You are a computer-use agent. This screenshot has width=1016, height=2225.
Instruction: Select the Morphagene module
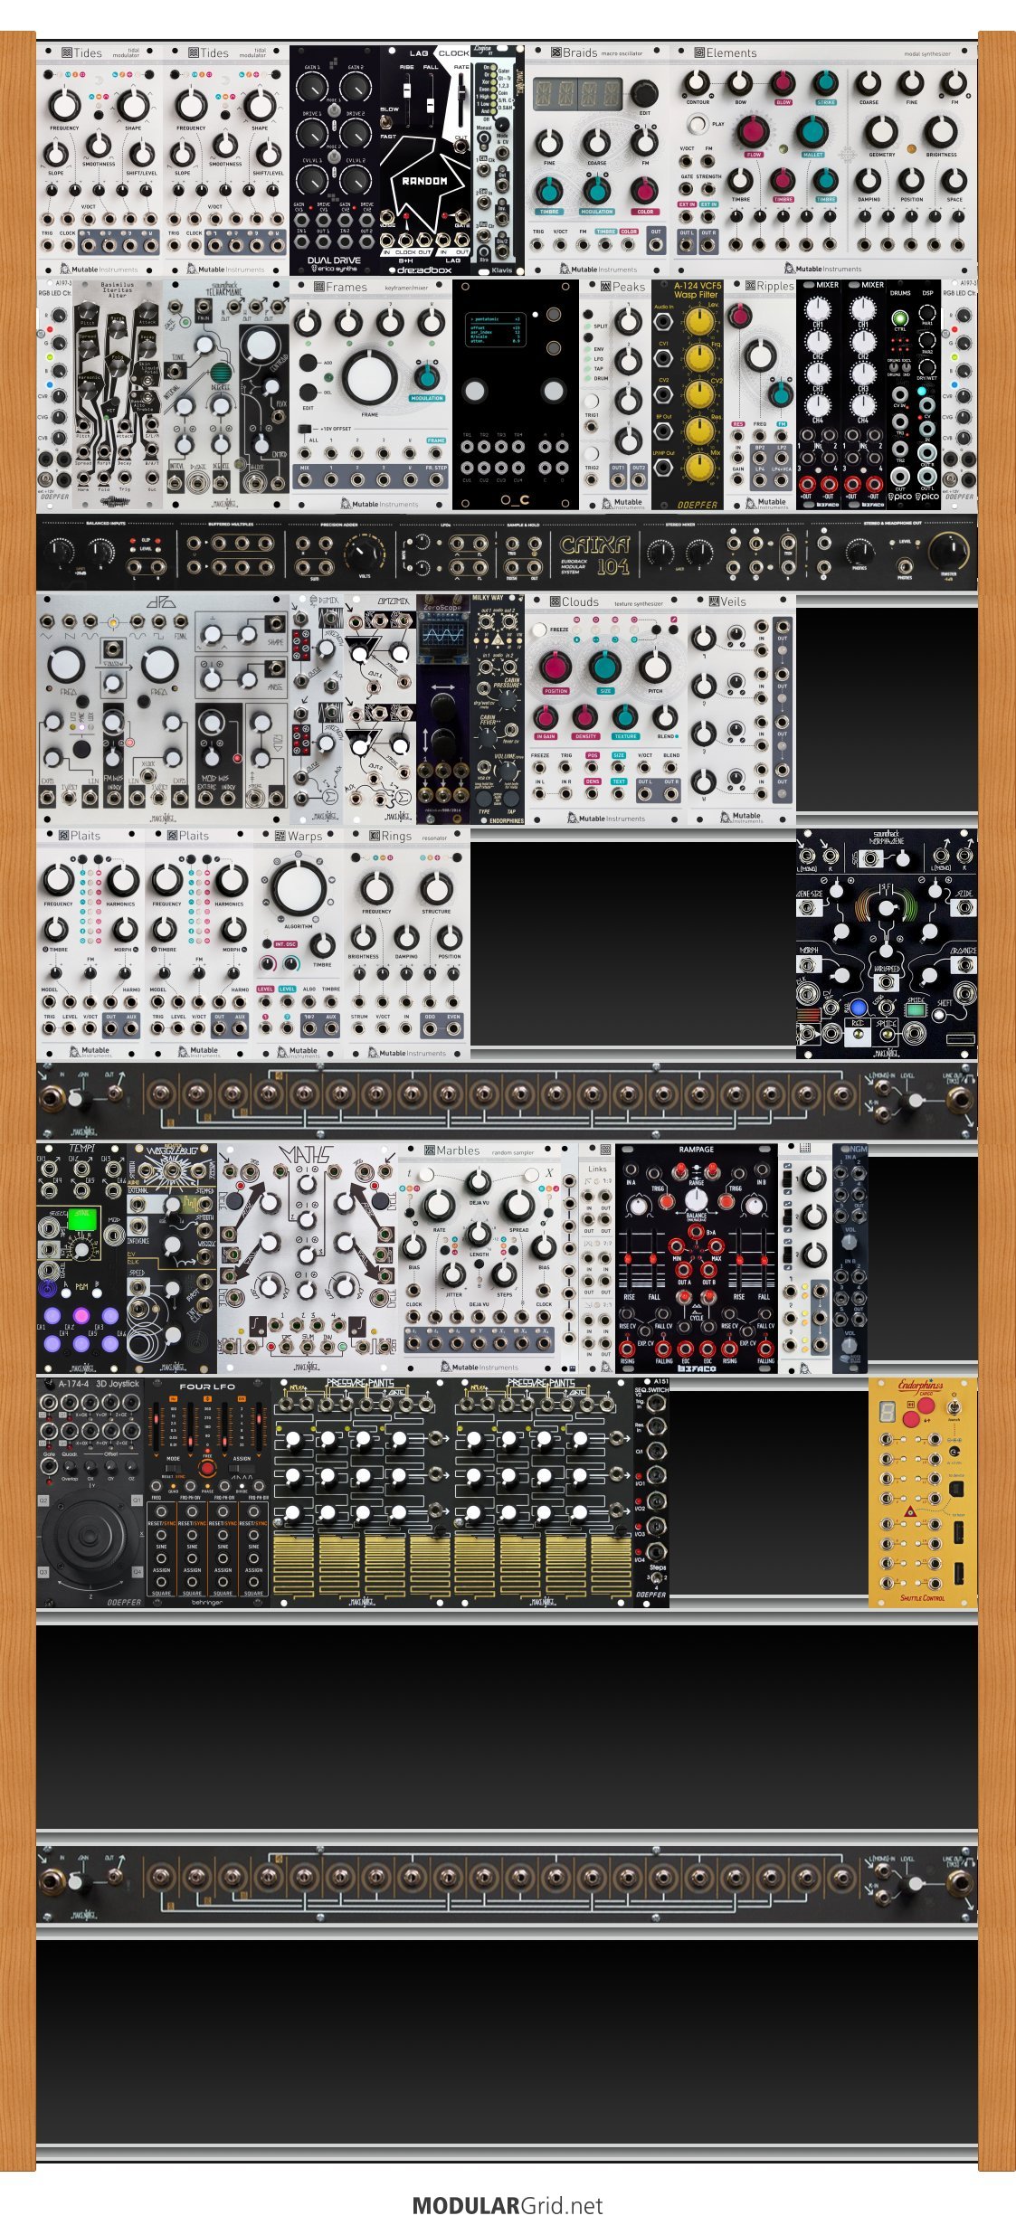(x=887, y=943)
